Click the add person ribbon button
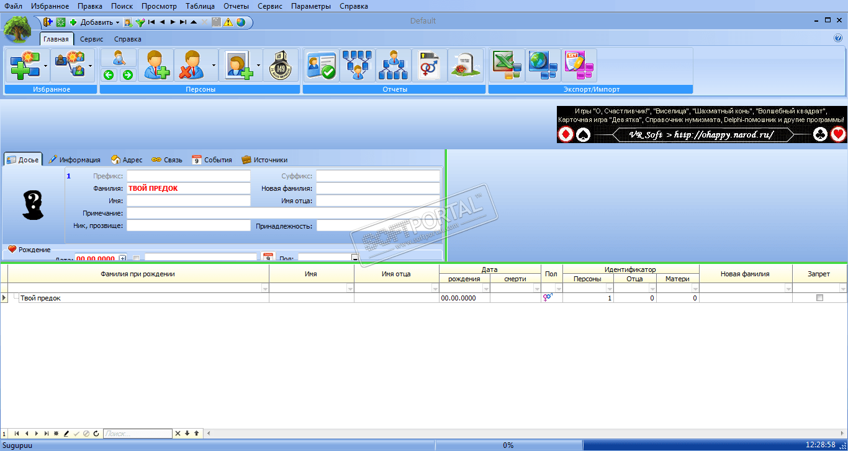The width and height of the screenshot is (848, 451). click(156, 66)
